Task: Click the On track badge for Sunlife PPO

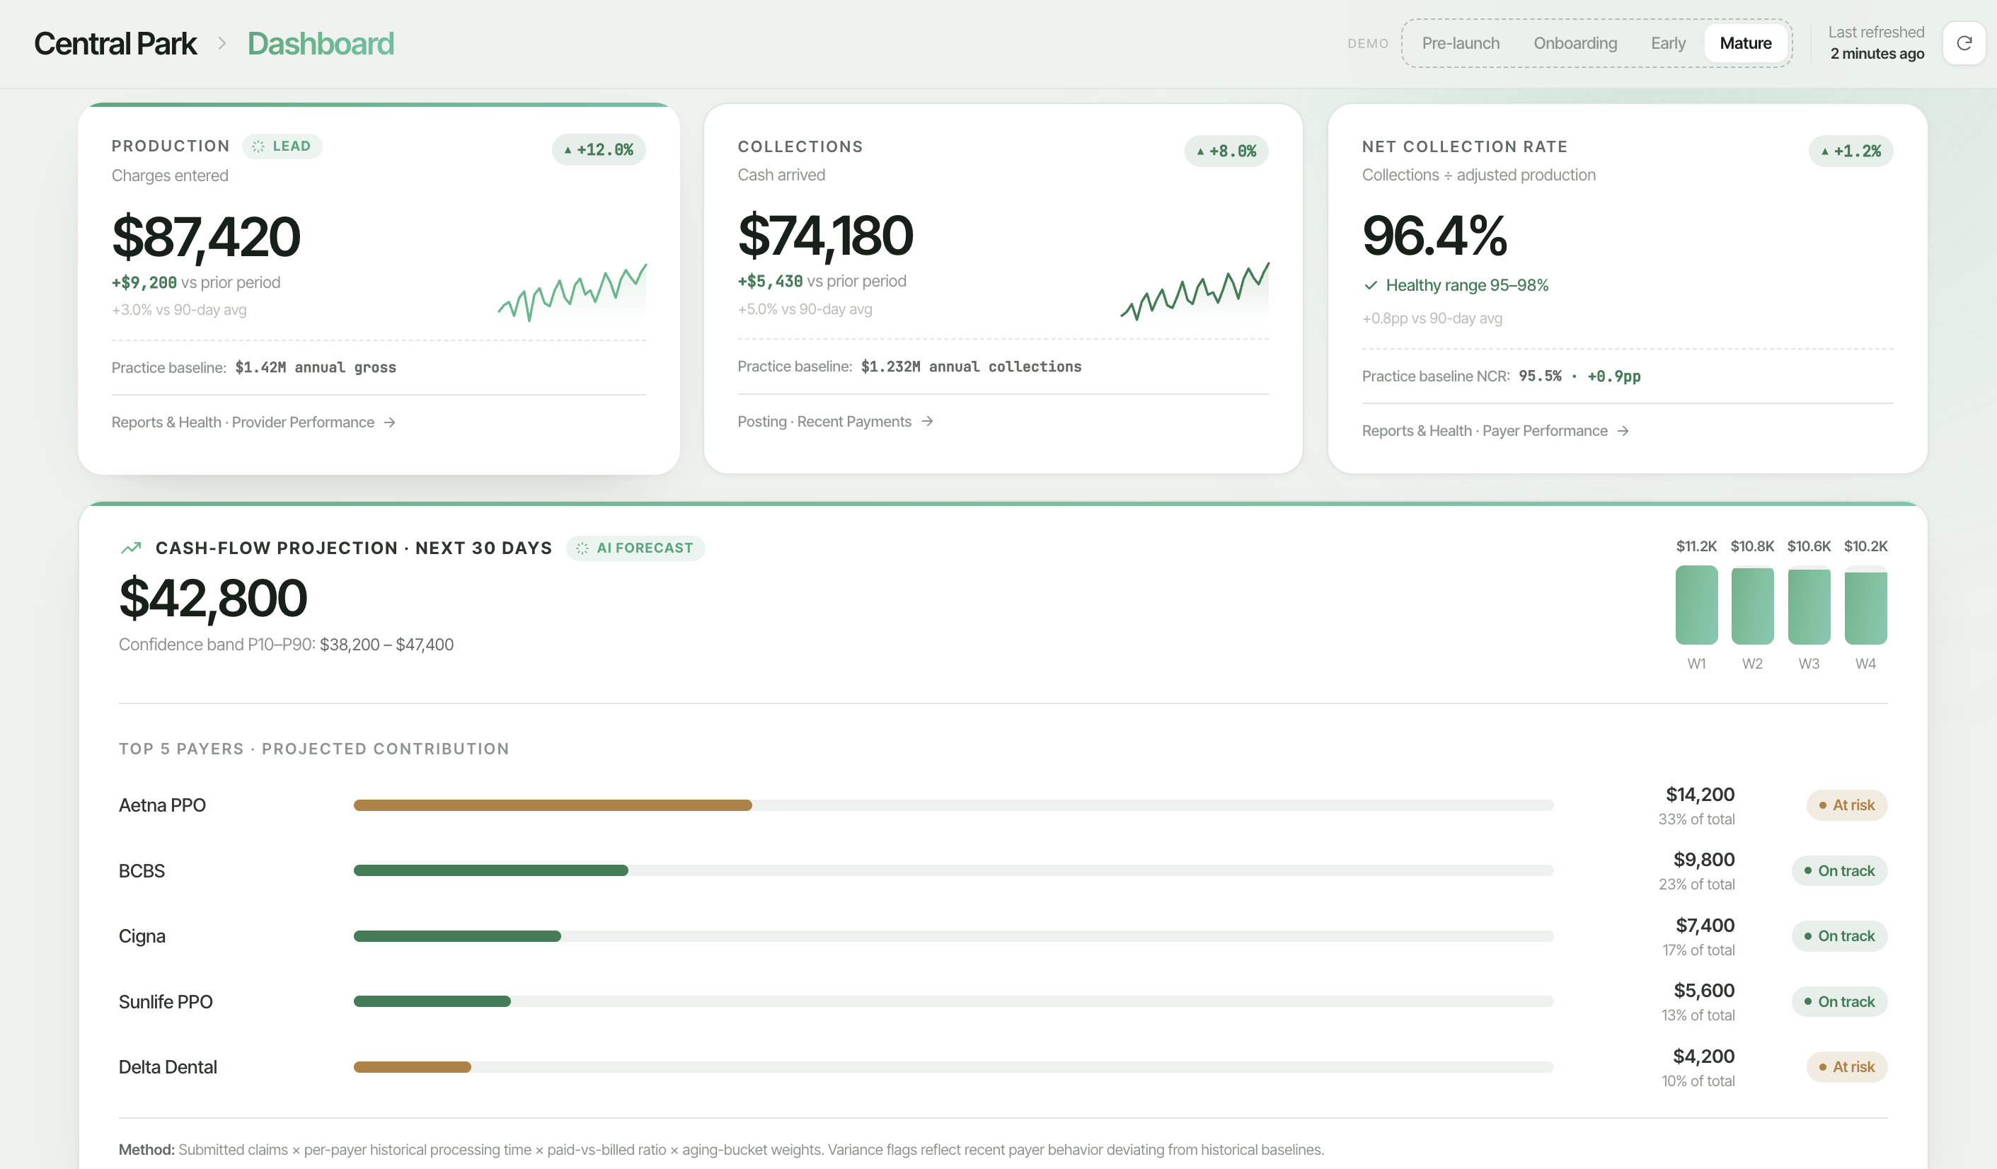Action: pos(1839,1001)
